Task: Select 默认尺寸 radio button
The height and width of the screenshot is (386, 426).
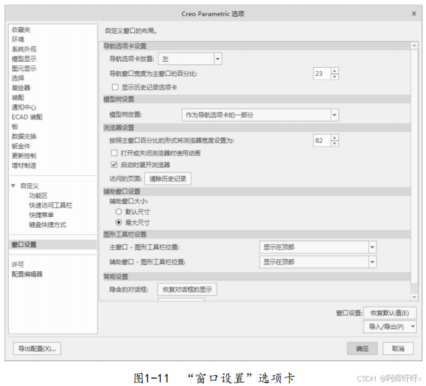Action: 119,211
